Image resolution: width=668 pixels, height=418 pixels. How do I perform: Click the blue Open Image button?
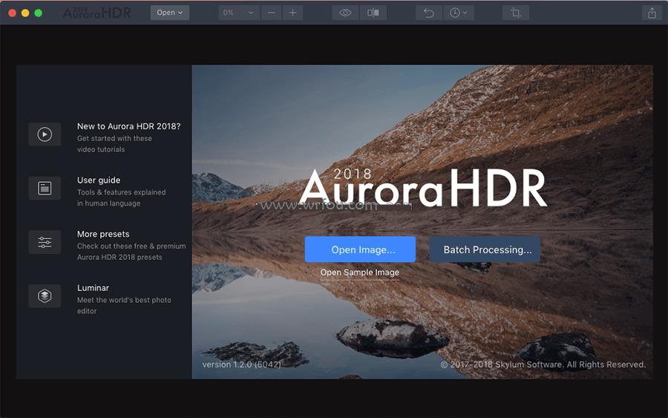[x=360, y=249]
